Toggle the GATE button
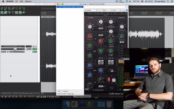This screenshot has width=174, height=109. (122, 42)
